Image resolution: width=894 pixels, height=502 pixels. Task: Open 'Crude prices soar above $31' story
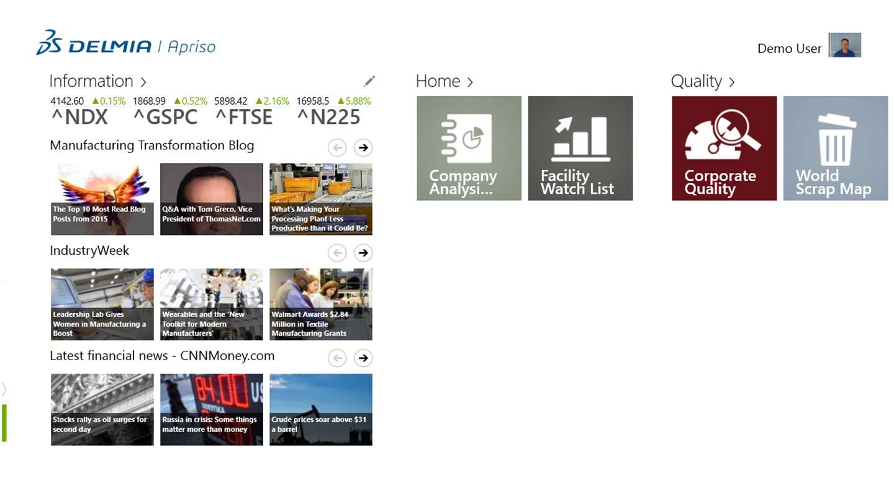[320, 409]
